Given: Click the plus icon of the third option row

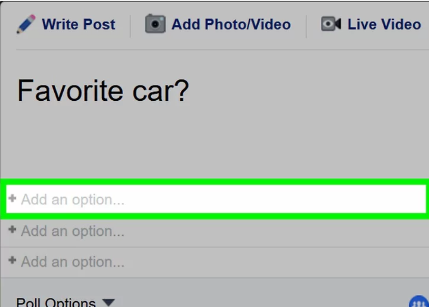Looking at the screenshot, I should (x=12, y=260).
